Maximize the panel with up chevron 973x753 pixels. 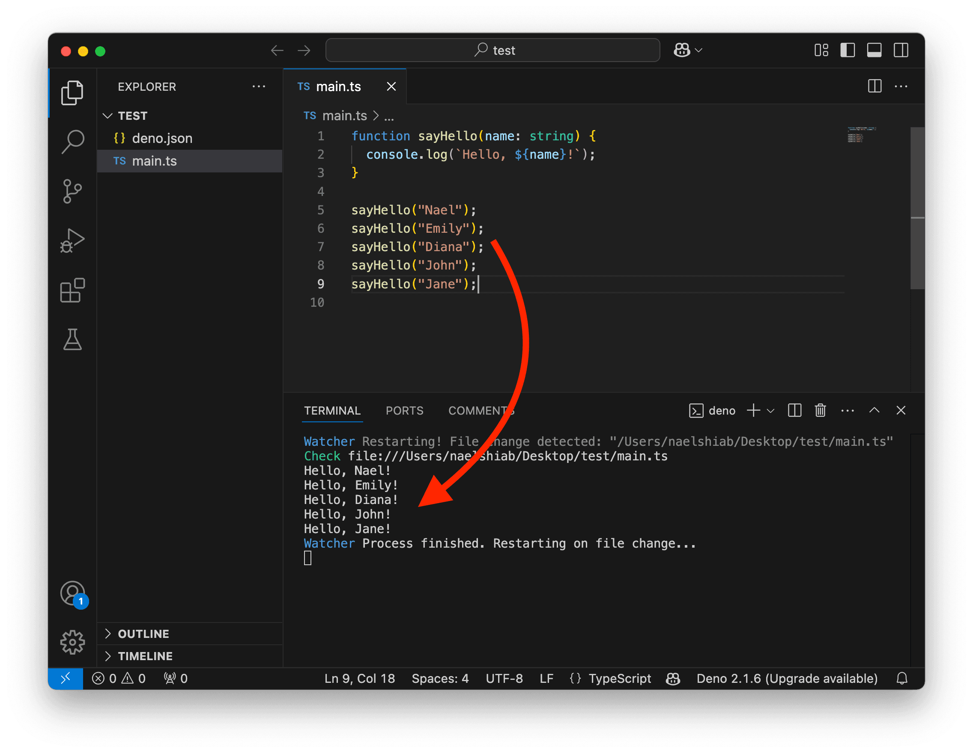pos(874,410)
